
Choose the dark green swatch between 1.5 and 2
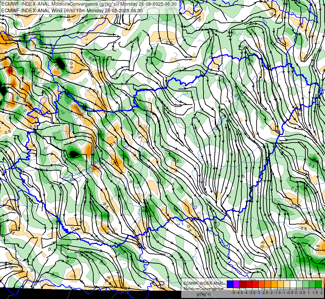pos(318,284)
